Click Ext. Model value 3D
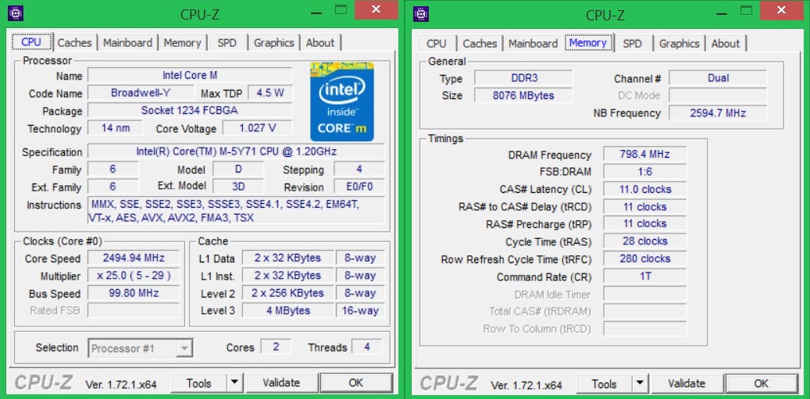The image size is (810, 399). pos(237,187)
